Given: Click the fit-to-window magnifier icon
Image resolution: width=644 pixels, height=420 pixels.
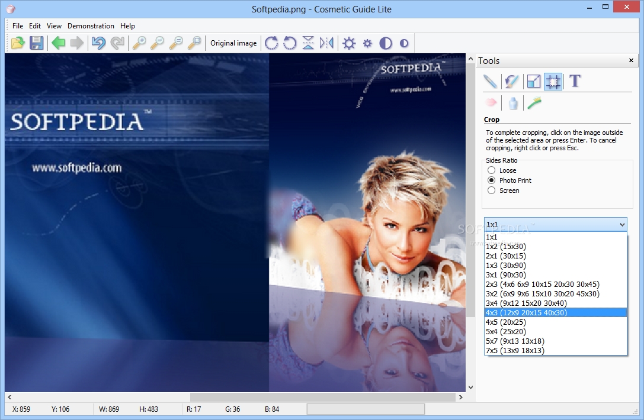Looking at the screenshot, I should click(x=195, y=43).
